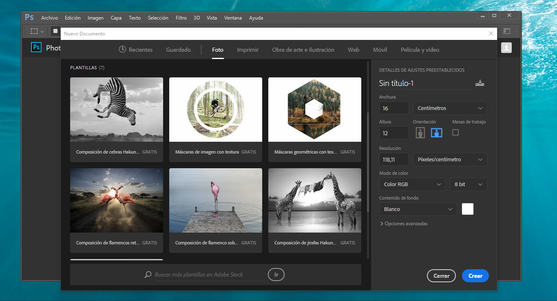Switch to the Web tab
This screenshot has width=557, height=301.
pyautogui.click(x=354, y=50)
